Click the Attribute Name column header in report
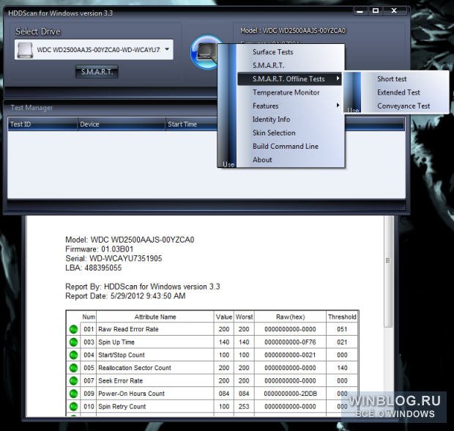The image size is (454, 431). (155, 317)
